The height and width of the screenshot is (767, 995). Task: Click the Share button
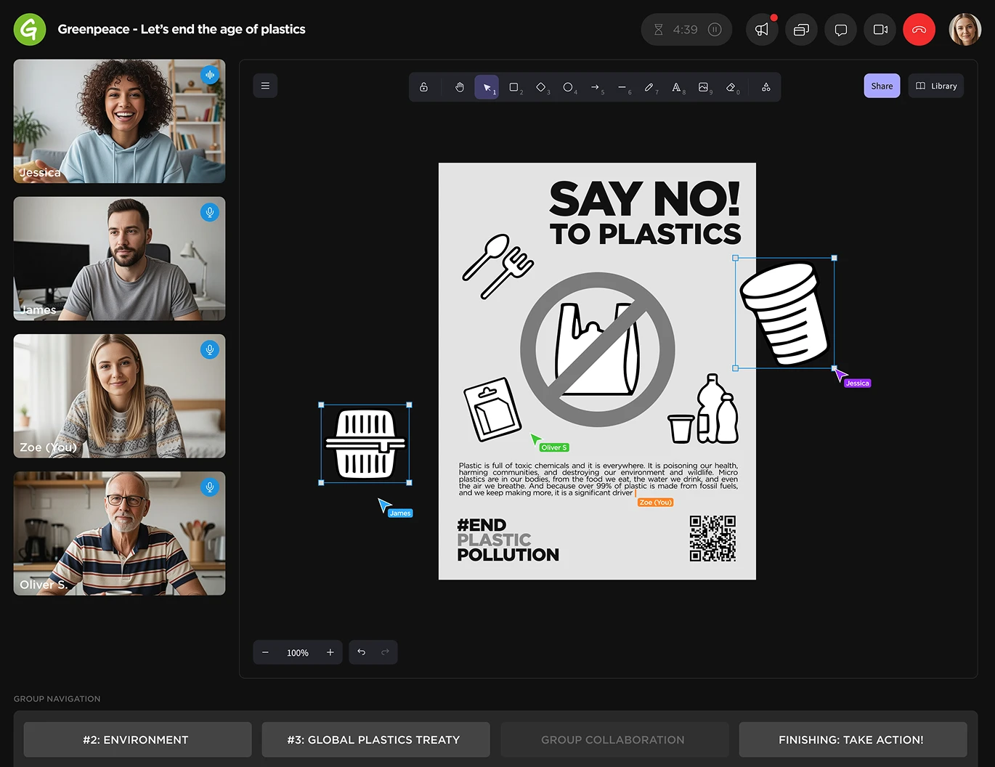882,86
